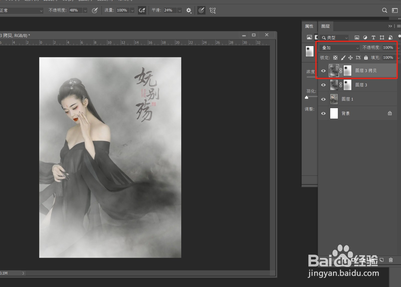This screenshot has width=401, height=287.
Task: Click pixel mask icon in properties
Action: tap(310, 37)
